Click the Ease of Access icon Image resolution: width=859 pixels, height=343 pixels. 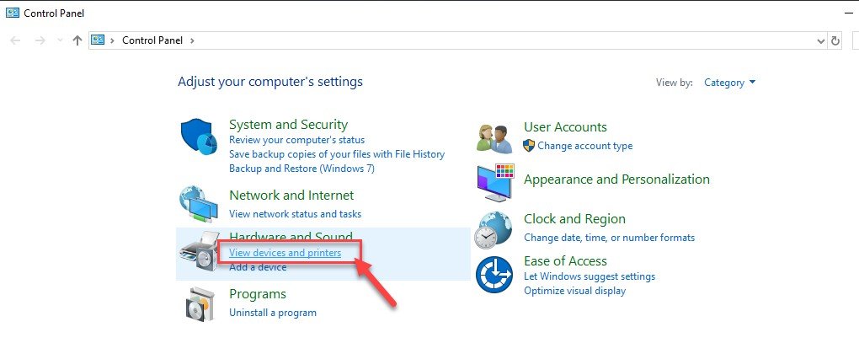pos(494,275)
